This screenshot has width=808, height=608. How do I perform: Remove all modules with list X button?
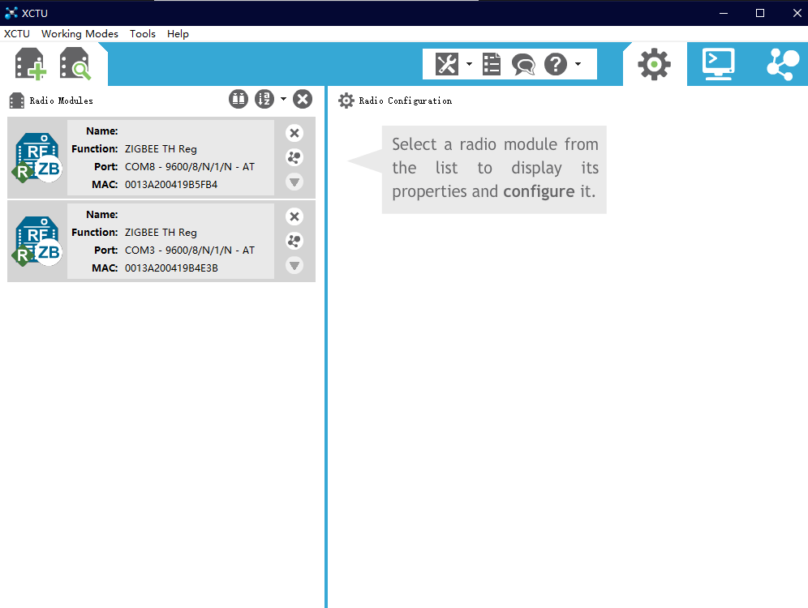click(x=303, y=99)
